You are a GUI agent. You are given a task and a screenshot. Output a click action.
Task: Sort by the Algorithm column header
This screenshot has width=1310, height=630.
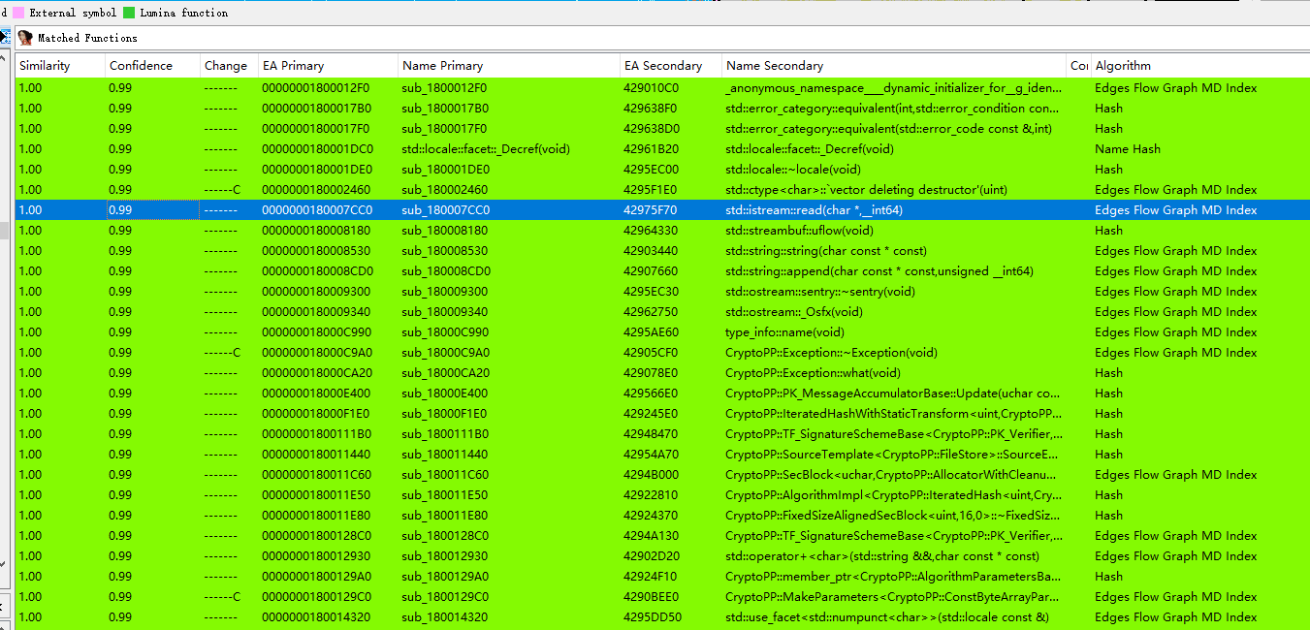pos(1123,66)
